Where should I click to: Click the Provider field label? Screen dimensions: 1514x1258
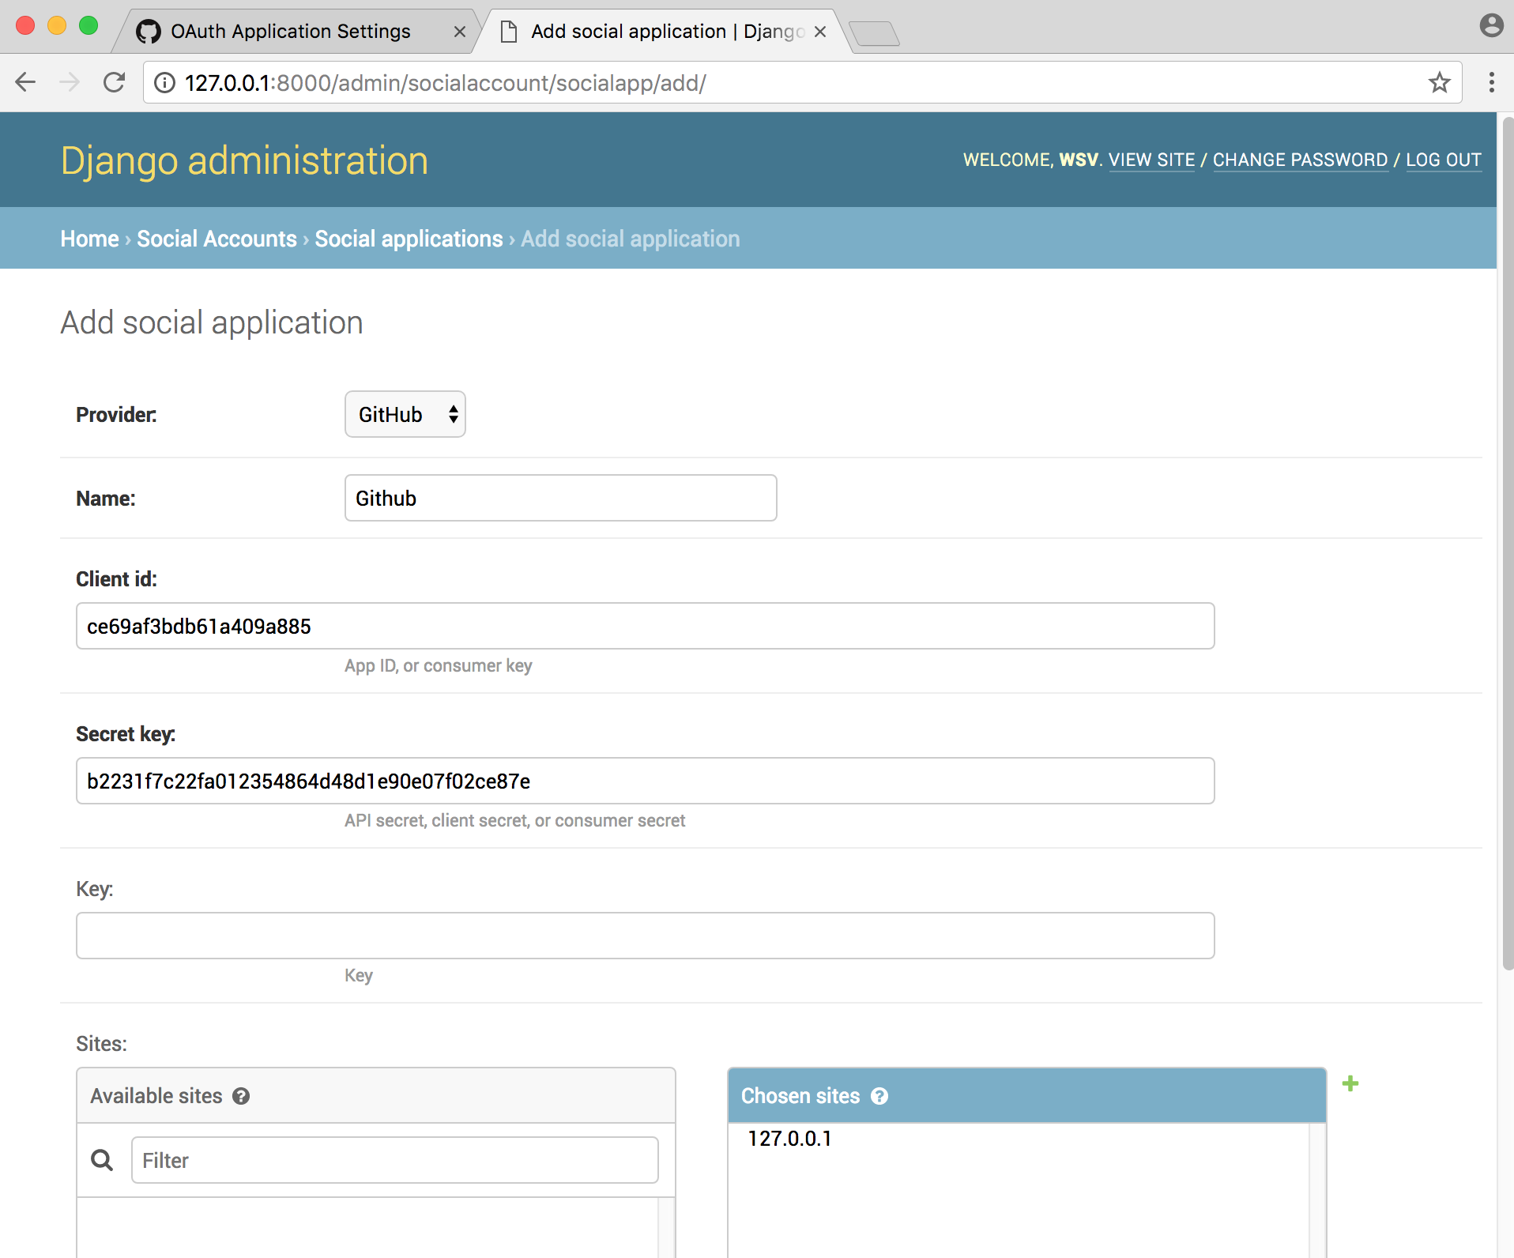coord(116,415)
